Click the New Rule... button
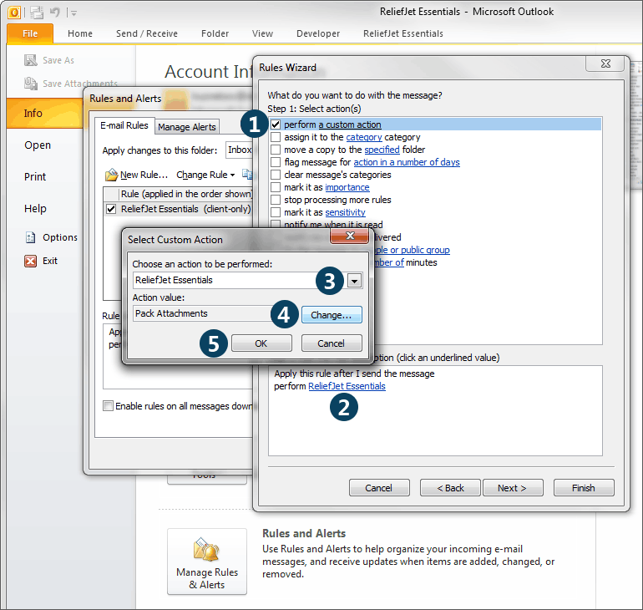Image resolution: width=643 pixels, height=610 pixels. pos(137,175)
